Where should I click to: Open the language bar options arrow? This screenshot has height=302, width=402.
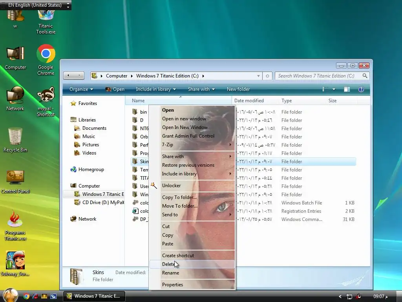[68, 5]
